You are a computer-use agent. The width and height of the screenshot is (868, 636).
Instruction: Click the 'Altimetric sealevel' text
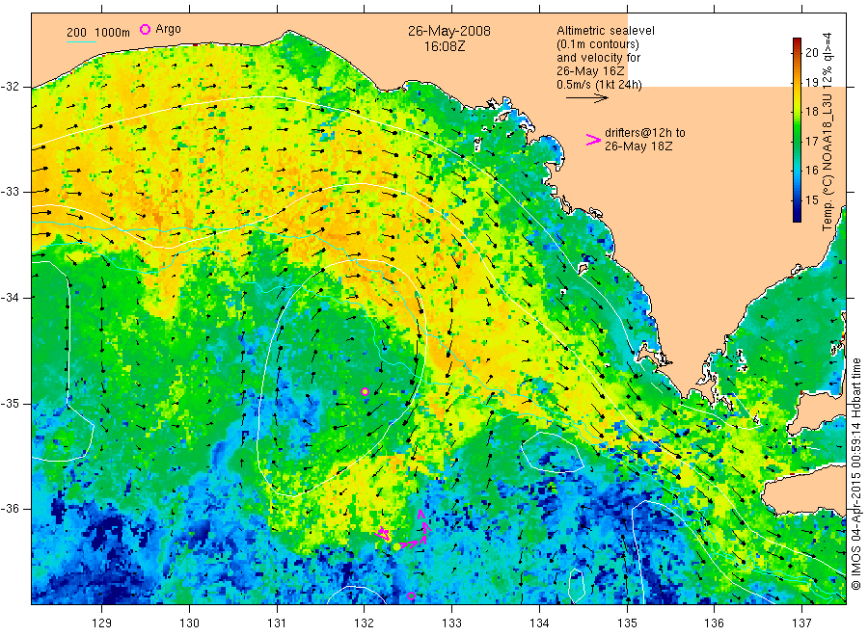click(605, 31)
